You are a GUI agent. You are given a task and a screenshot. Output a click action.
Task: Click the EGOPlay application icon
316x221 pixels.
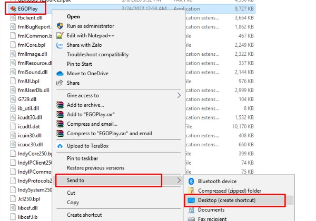pyautogui.click(x=13, y=8)
